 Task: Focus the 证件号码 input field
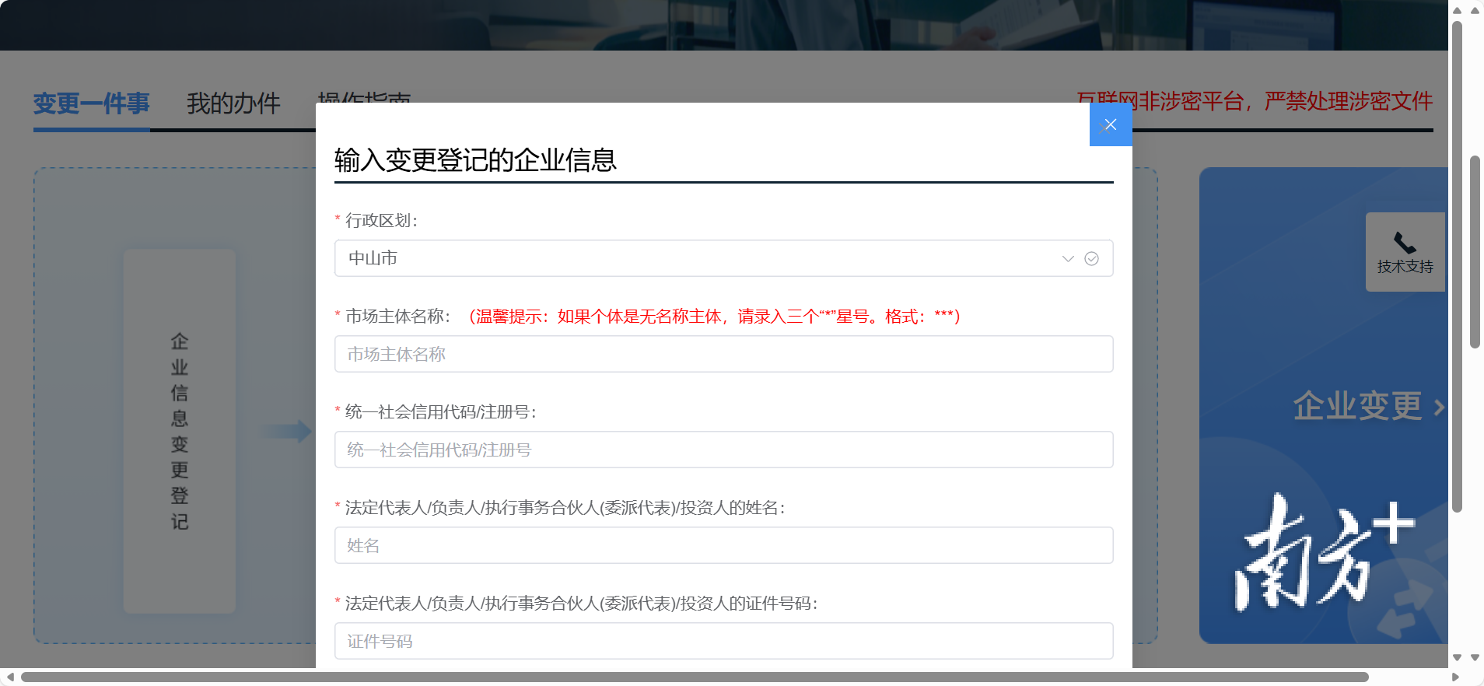pos(723,641)
